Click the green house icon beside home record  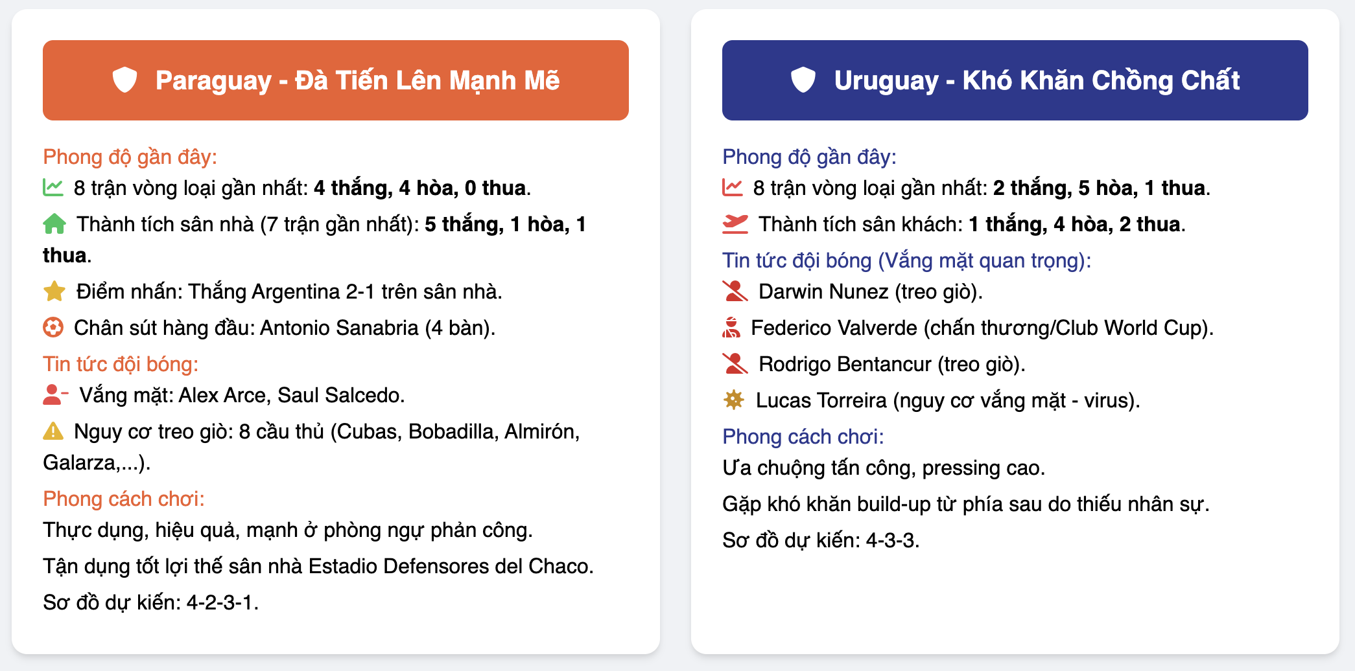(54, 223)
